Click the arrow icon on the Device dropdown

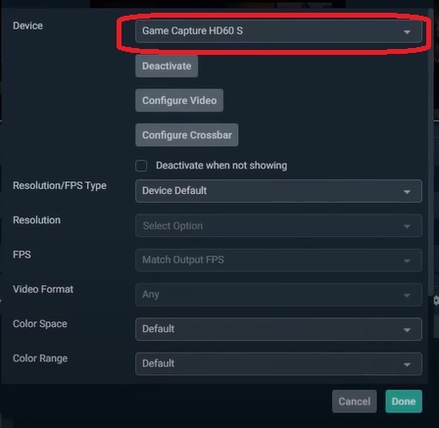click(407, 32)
